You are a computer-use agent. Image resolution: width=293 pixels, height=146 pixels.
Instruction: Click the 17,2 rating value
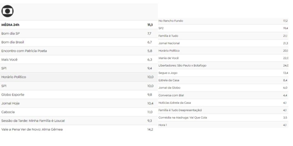point(285,21)
